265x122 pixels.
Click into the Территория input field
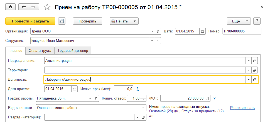145,70
